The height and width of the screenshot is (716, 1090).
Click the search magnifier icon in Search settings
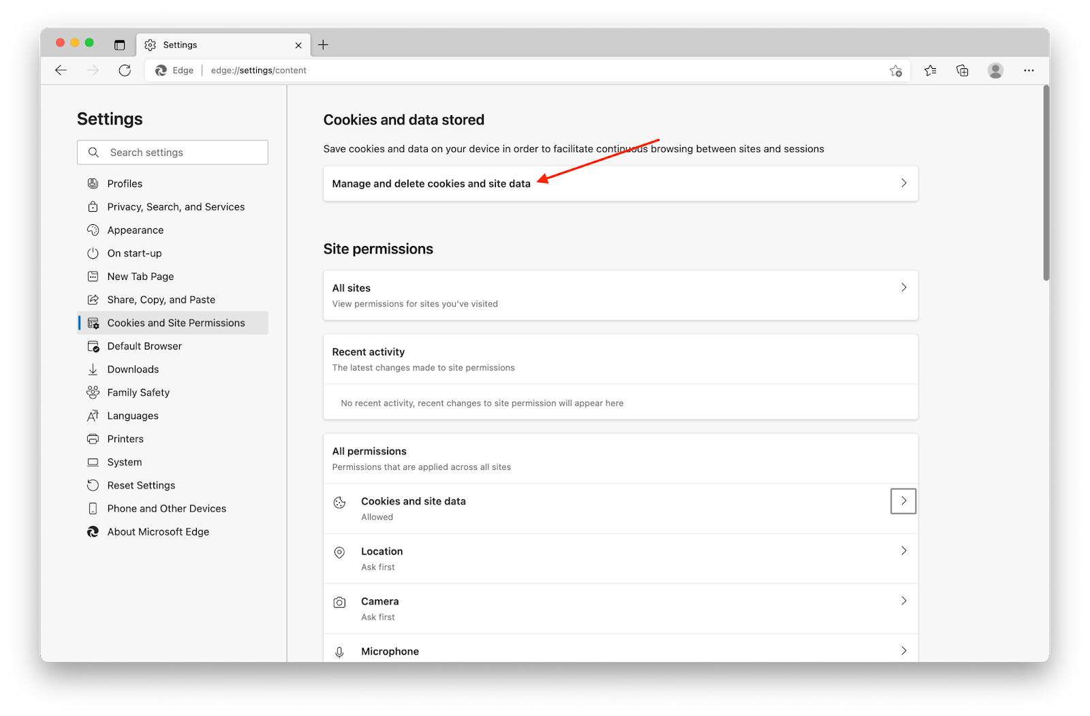point(93,153)
